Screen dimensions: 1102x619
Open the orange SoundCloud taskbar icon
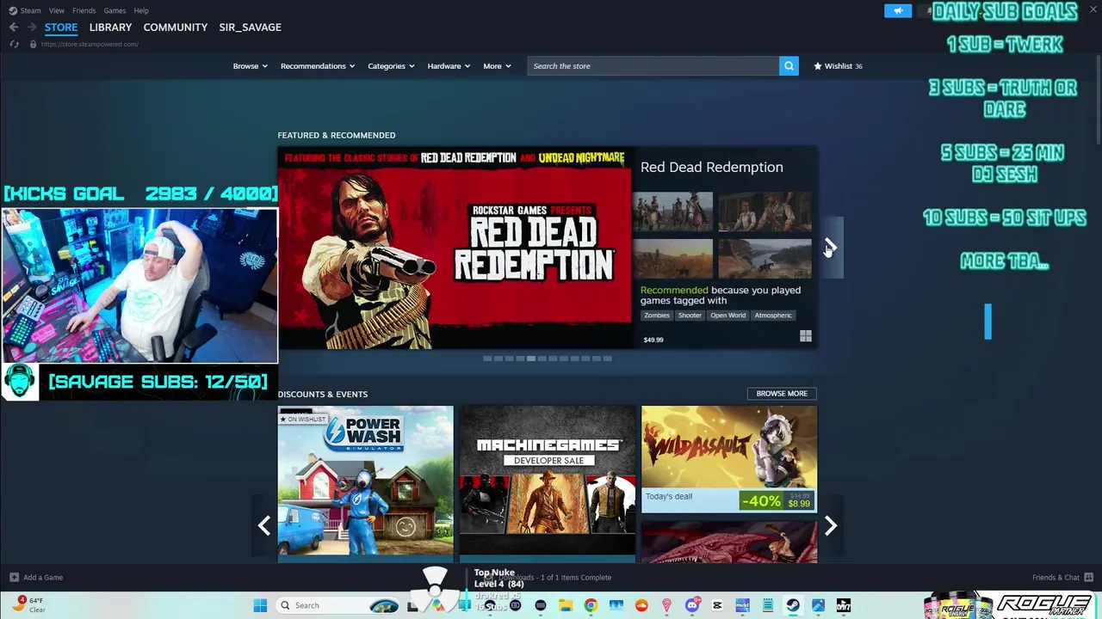coord(641,605)
